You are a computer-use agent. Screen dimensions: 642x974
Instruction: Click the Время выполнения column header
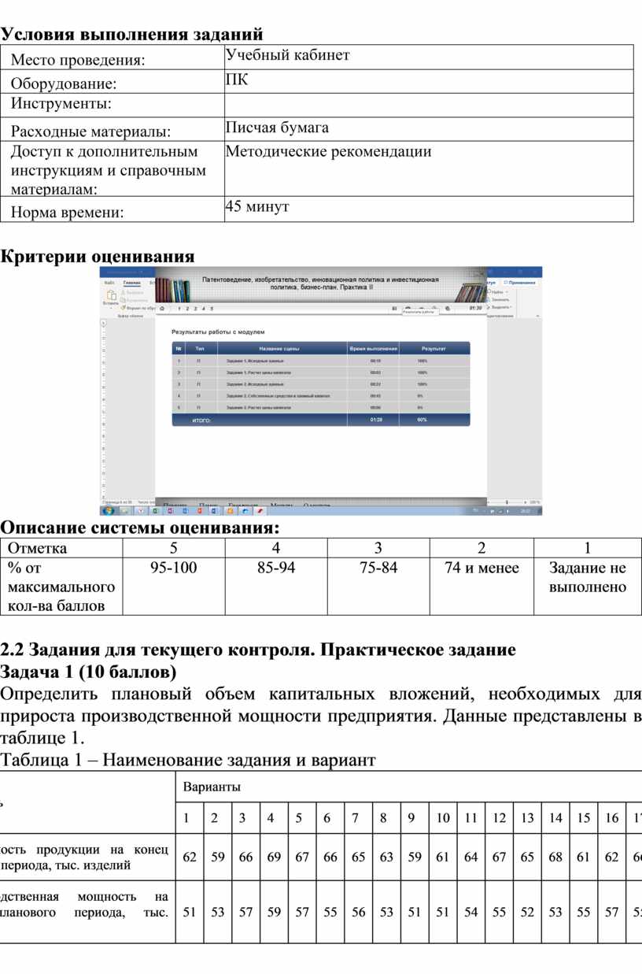pos(374,348)
